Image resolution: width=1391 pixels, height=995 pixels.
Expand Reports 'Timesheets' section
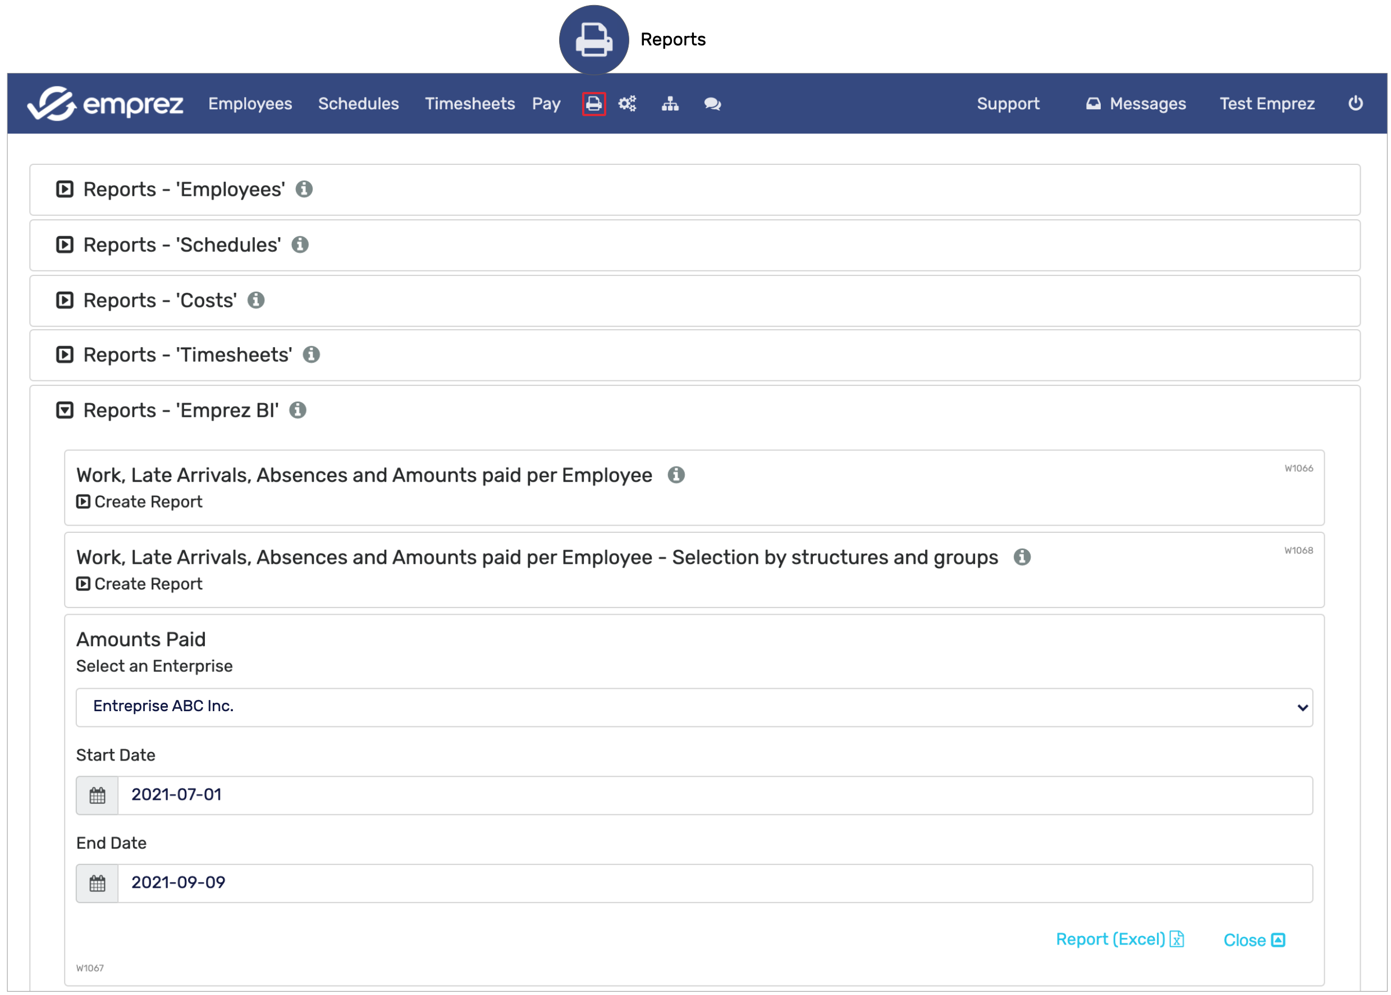tap(65, 354)
